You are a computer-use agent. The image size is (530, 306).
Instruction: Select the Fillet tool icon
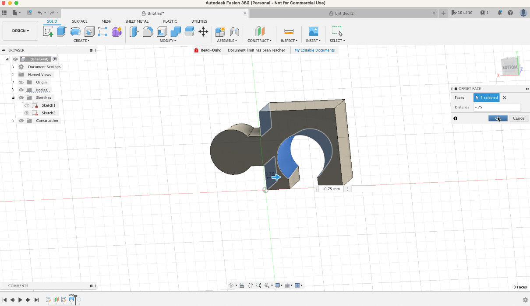pyautogui.click(x=148, y=31)
